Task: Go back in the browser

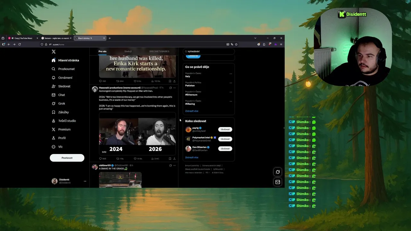Action: (x=9, y=44)
